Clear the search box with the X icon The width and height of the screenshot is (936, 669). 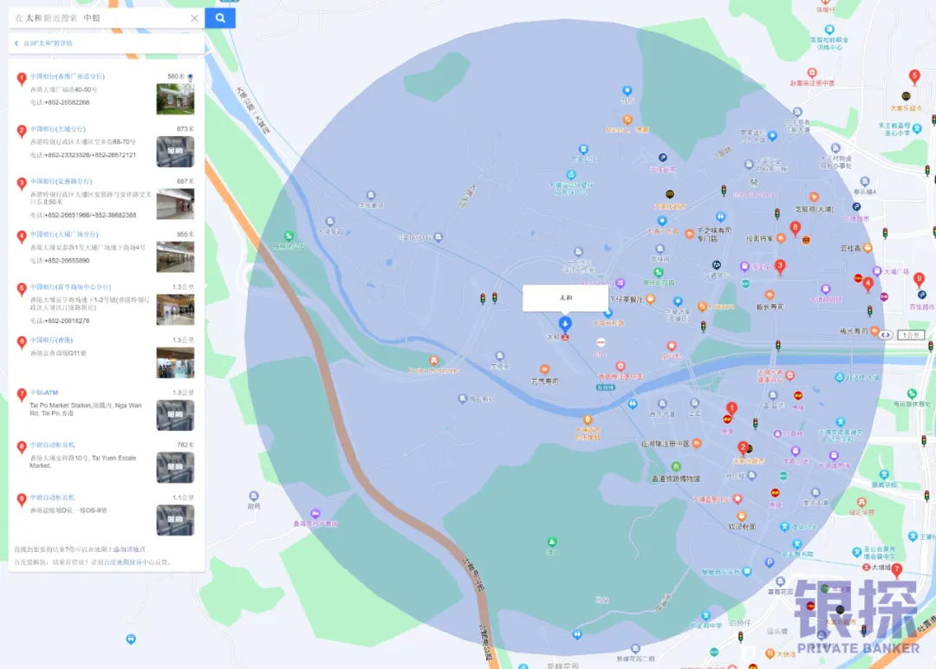click(194, 18)
